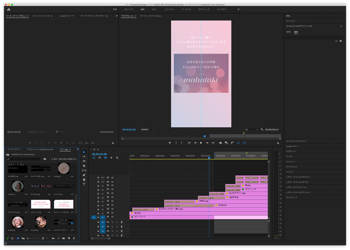Select the Slip tool
Screen dimensions: 350x250
point(84,170)
